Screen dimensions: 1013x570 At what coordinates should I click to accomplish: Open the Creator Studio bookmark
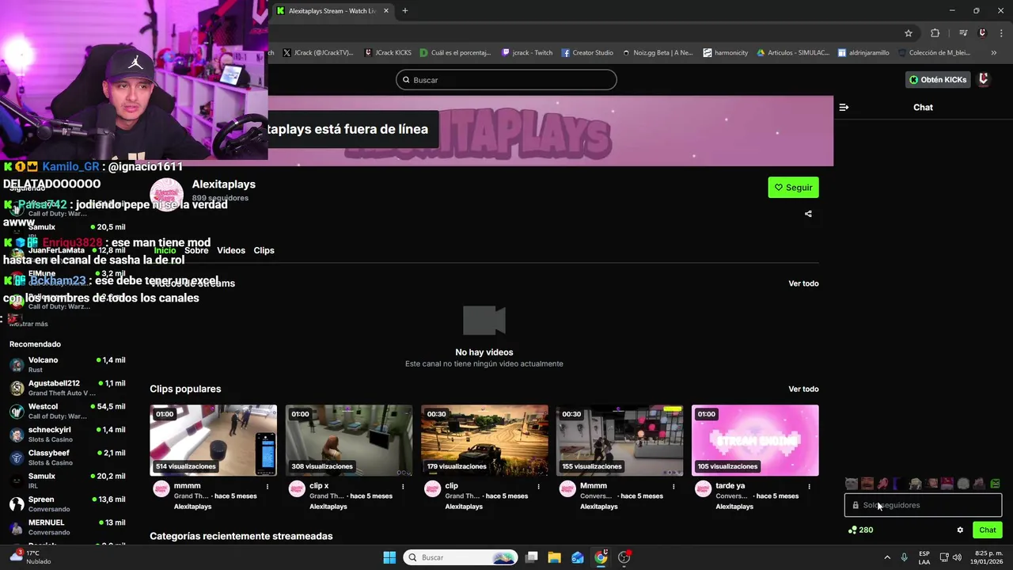coord(587,53)
